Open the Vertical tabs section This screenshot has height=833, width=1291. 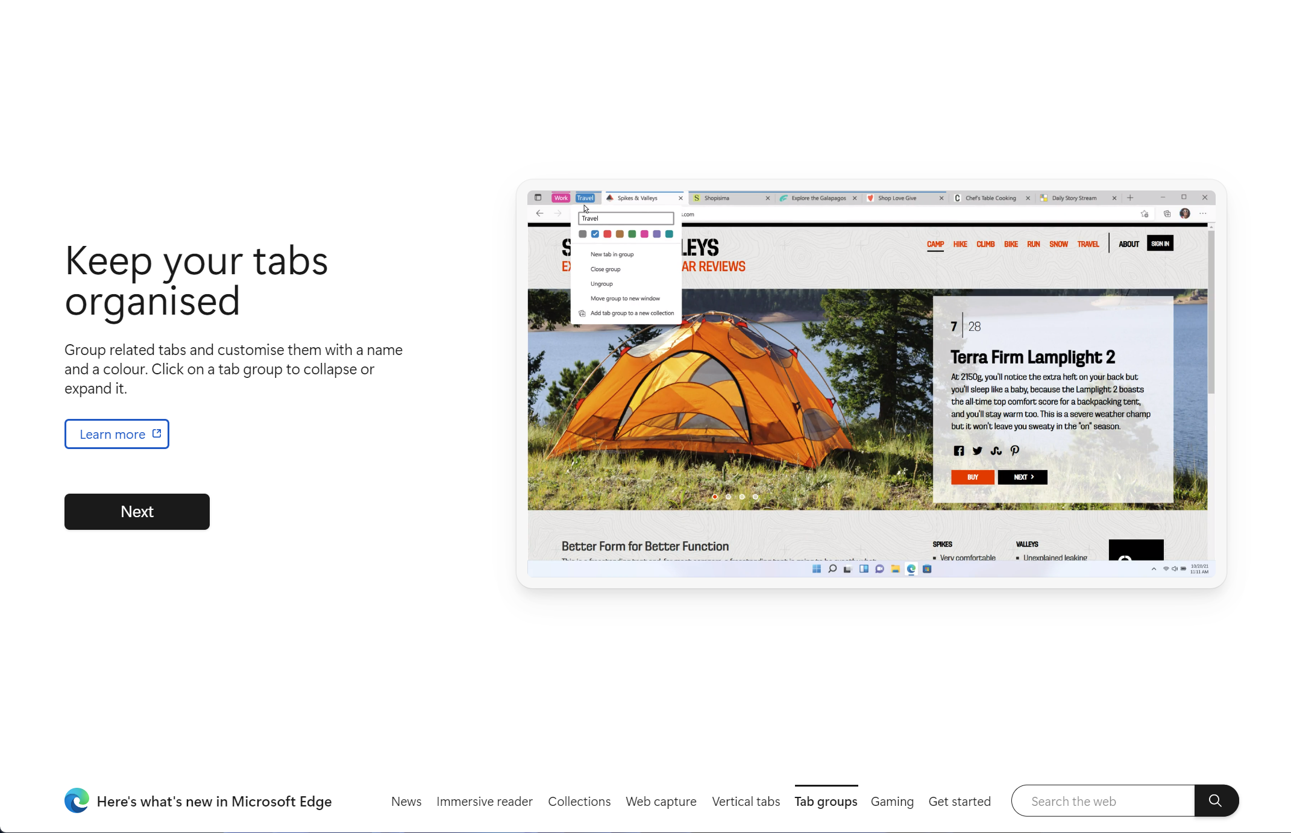(746, 802)
